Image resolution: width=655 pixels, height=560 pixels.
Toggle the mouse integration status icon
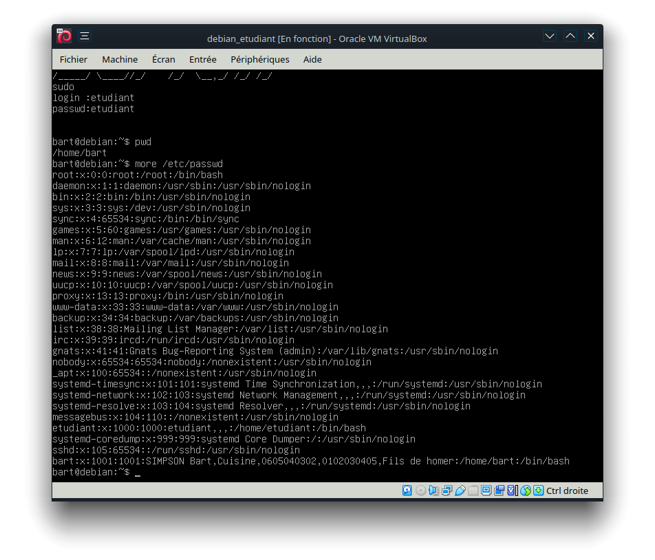coord(525,491)
